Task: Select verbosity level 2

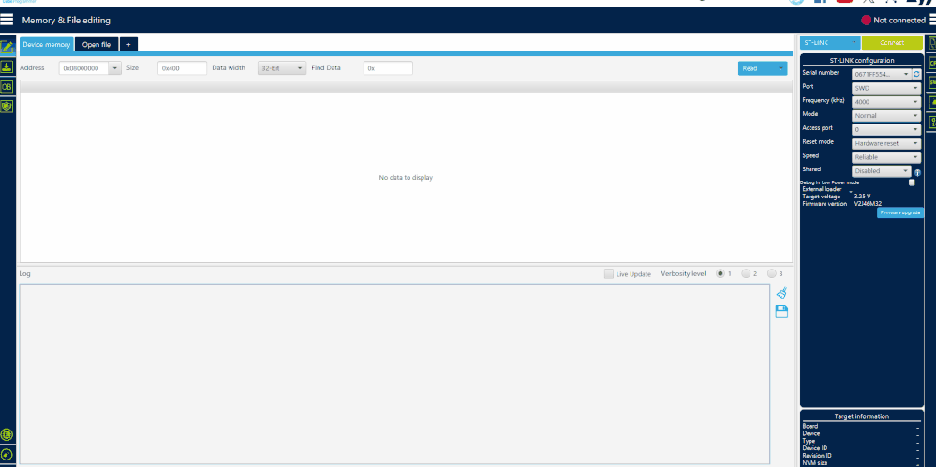Action: click(x=746, y=274)
